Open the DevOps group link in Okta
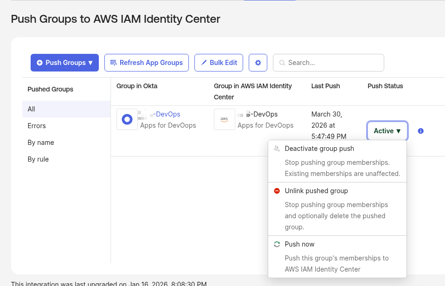The height and width of the screenshot is (286, 445). (168, 114)
